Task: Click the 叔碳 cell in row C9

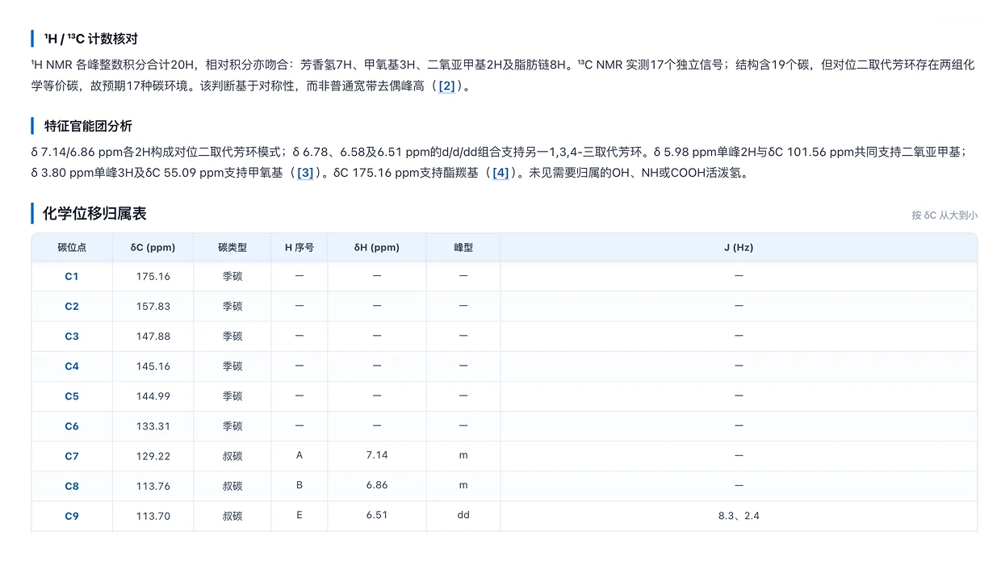Action: 232,516
